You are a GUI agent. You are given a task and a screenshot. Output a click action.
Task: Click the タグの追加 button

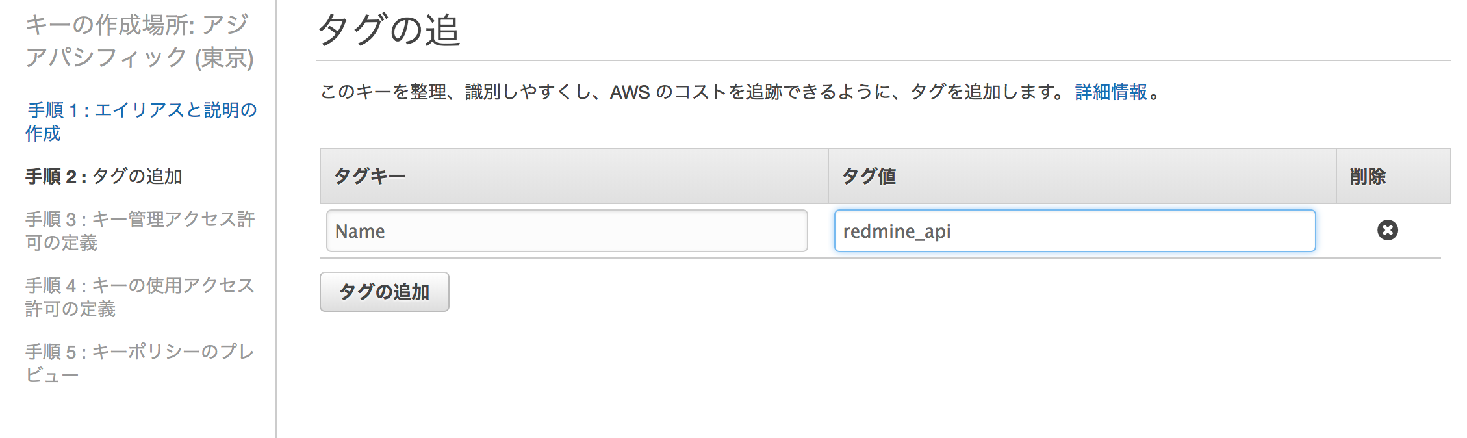pos(384,292)
